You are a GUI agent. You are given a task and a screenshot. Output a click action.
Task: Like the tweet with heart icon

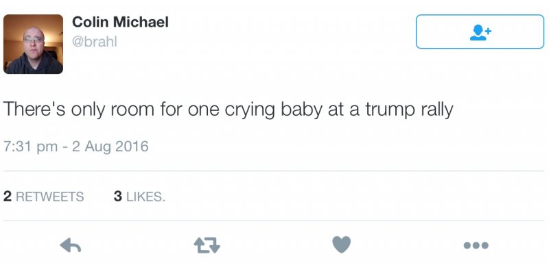point(341,244)
